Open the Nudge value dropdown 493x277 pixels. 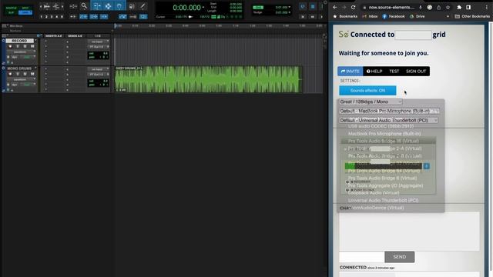290,12
